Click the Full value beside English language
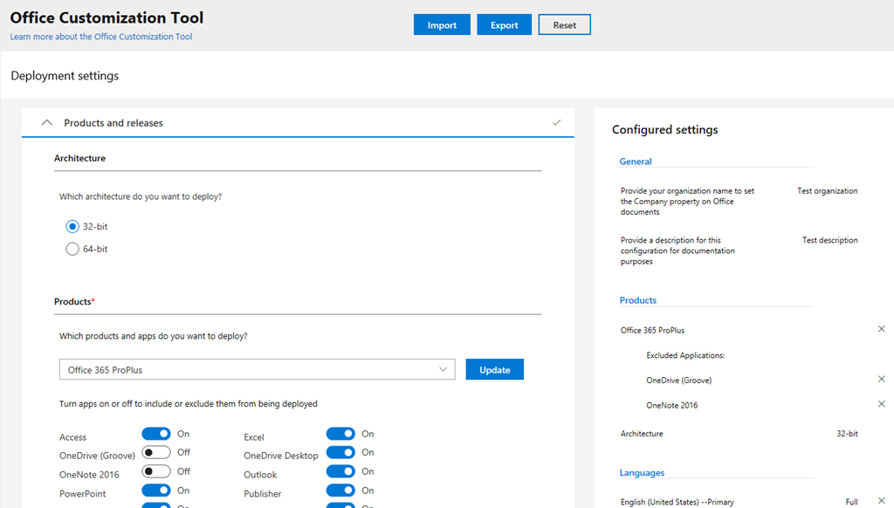The width and height of the screenshot is (894, 508). pyautogui.click(x=851, y=502)
